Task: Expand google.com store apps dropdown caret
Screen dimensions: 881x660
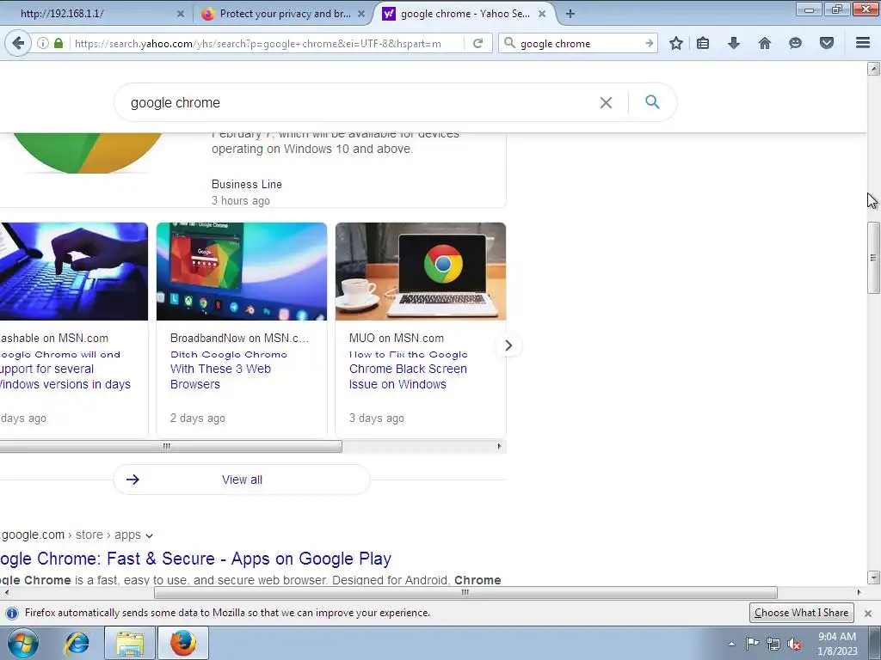Action: pyautogui.click(x=149, y=536)
